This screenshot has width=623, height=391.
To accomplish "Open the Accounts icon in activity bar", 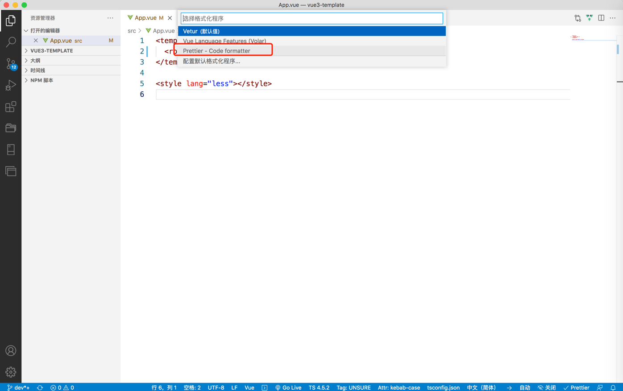I will 11,351.
